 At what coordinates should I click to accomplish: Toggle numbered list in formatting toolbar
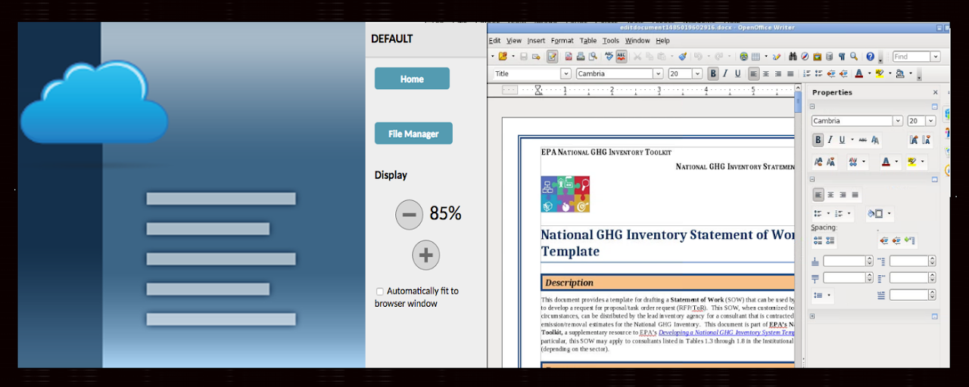[807, 73]
